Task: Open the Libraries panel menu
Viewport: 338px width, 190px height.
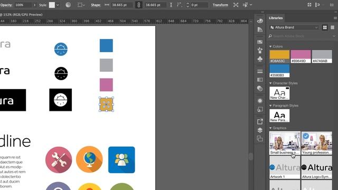Action: [335, 18]
